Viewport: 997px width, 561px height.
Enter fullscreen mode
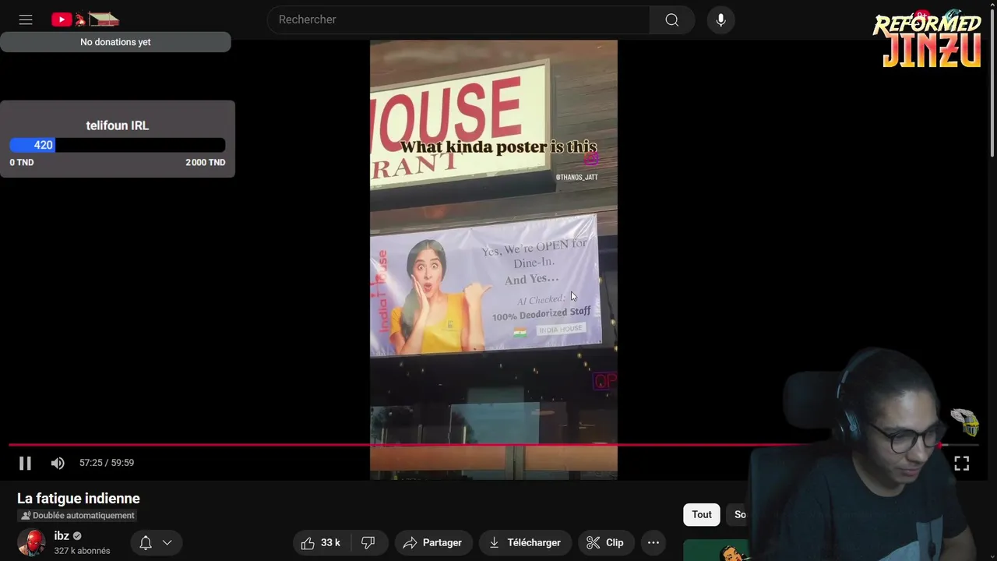(x=962, y=464)
